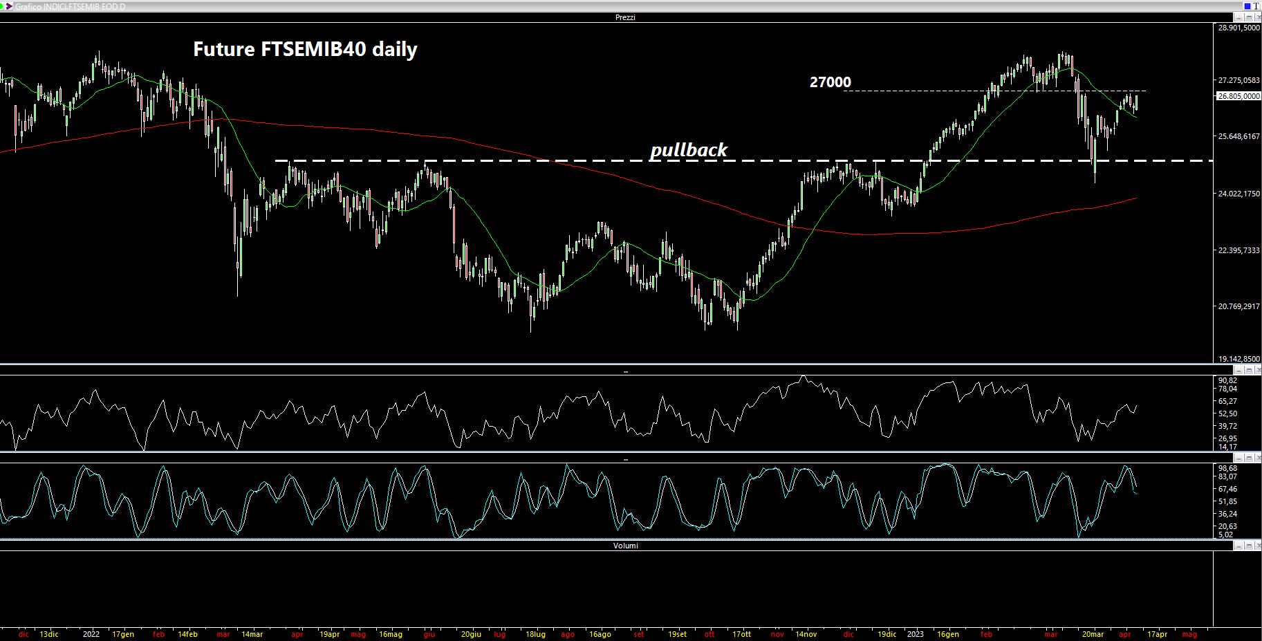Screen dimensions: 1262x641
Task: Click the '16gen' date on time axis
Action: pos(948,634)
